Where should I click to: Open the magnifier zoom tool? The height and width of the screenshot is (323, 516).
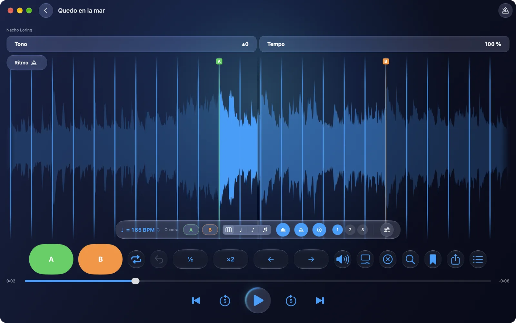click(410, 259)
